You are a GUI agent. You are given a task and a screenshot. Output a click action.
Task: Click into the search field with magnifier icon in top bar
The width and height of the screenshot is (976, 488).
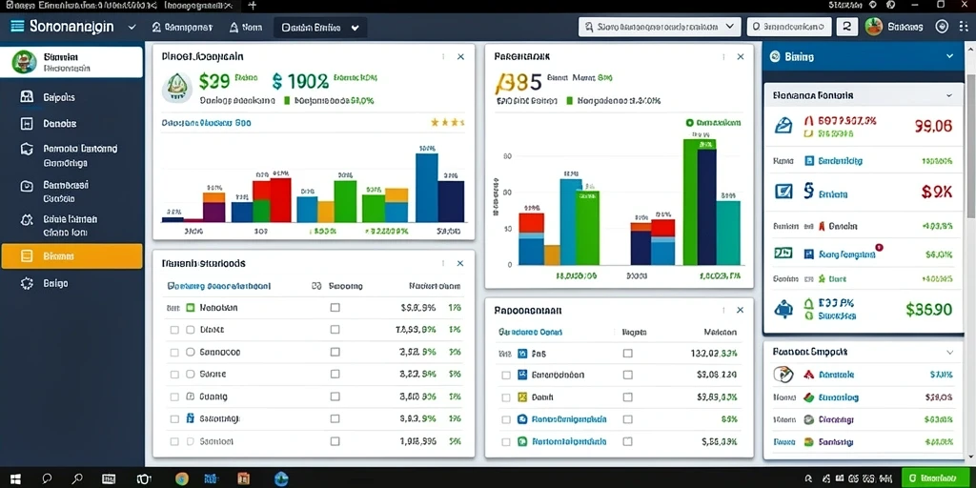(789, 27)
